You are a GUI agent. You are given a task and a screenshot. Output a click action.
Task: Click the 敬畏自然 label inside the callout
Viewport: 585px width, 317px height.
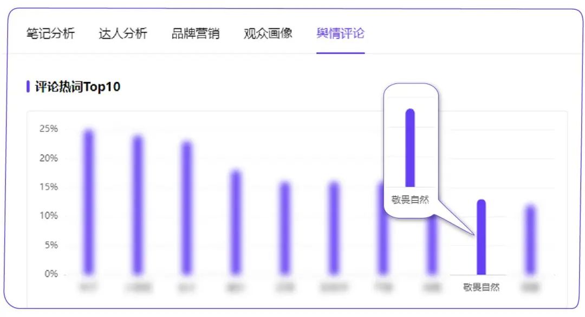click(410, 200)
